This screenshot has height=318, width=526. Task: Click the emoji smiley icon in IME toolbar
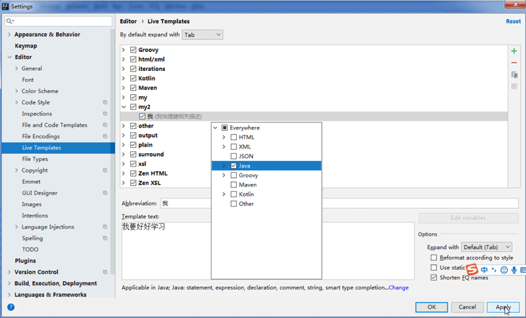tap(504, 270)
